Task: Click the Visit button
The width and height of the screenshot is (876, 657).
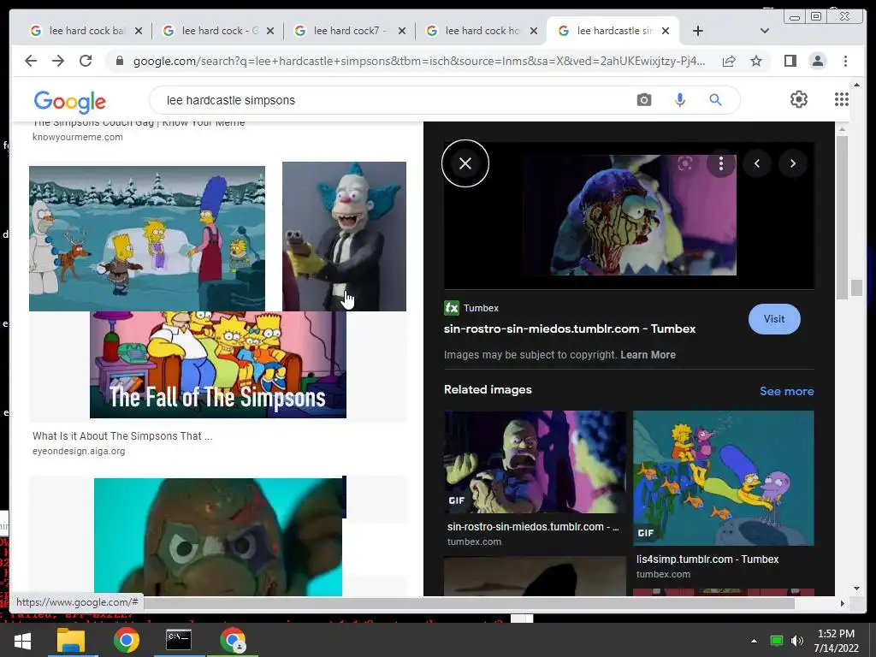Action: click(x=774, y=319)
